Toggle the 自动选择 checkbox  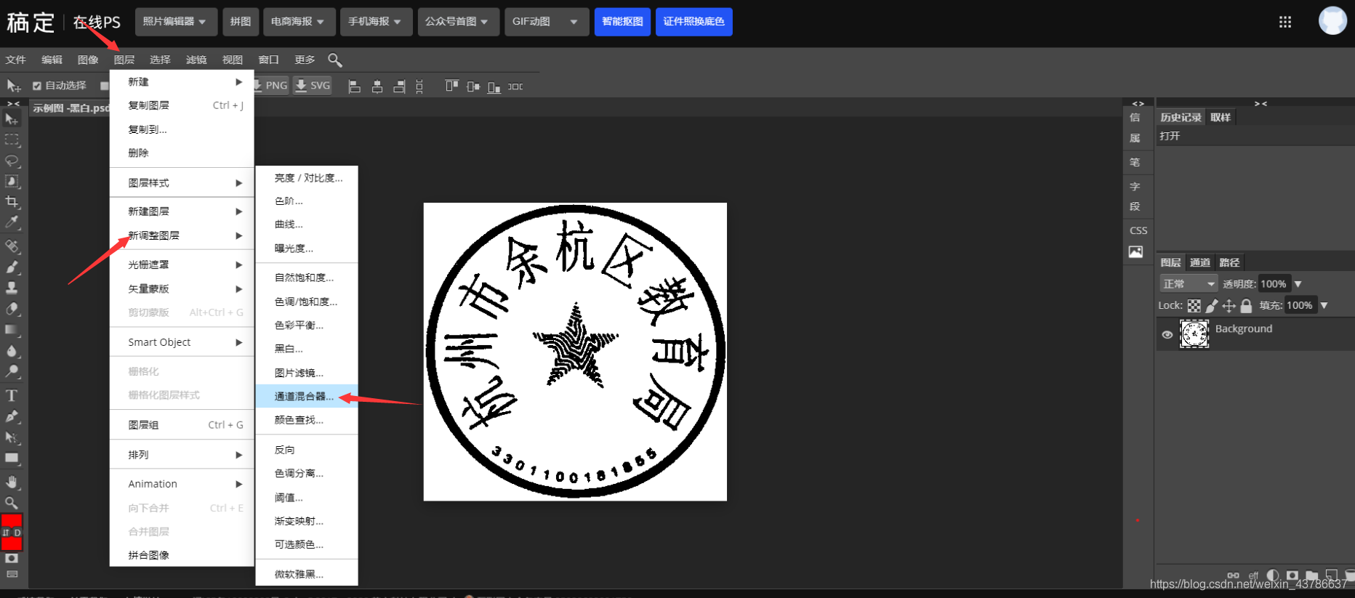pyautogui.click(x=37, y=86)
